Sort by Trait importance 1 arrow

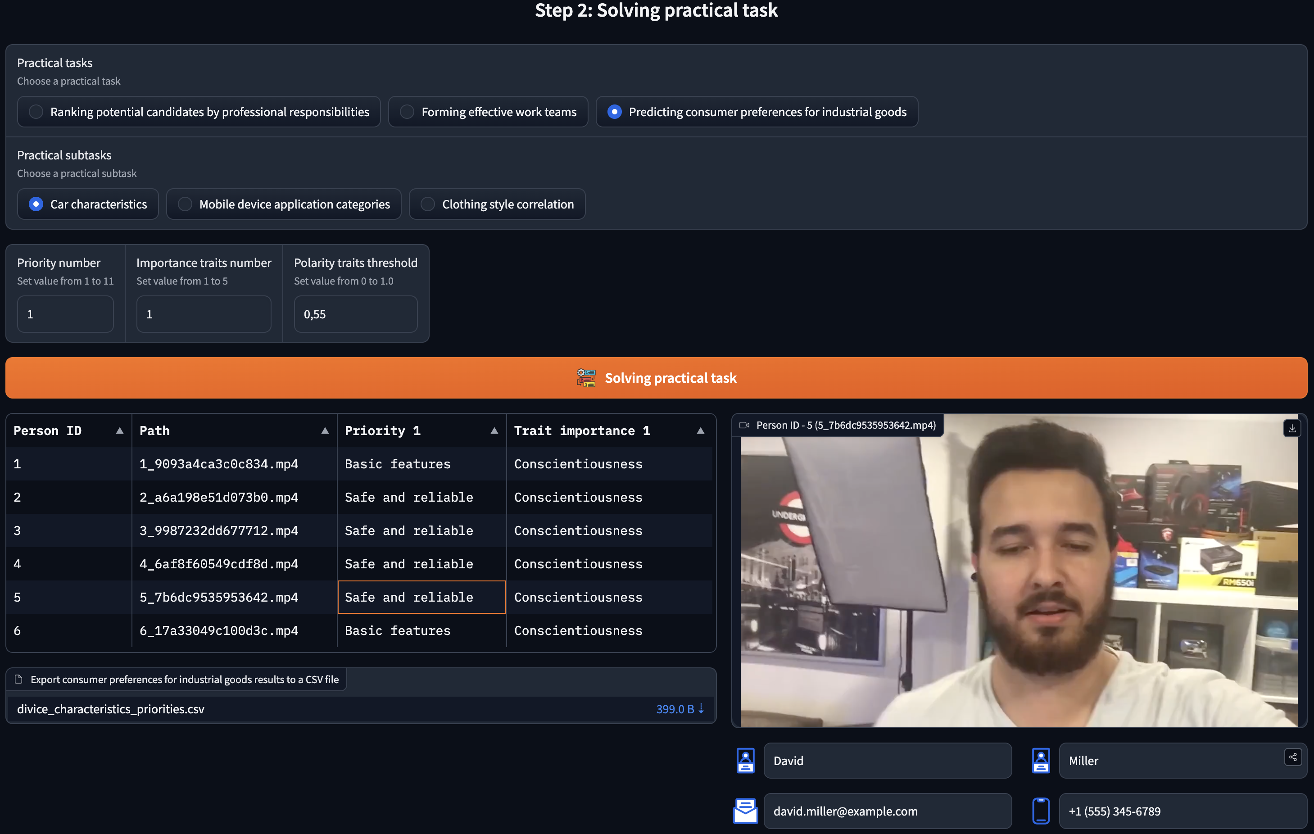tap(700, 431)
